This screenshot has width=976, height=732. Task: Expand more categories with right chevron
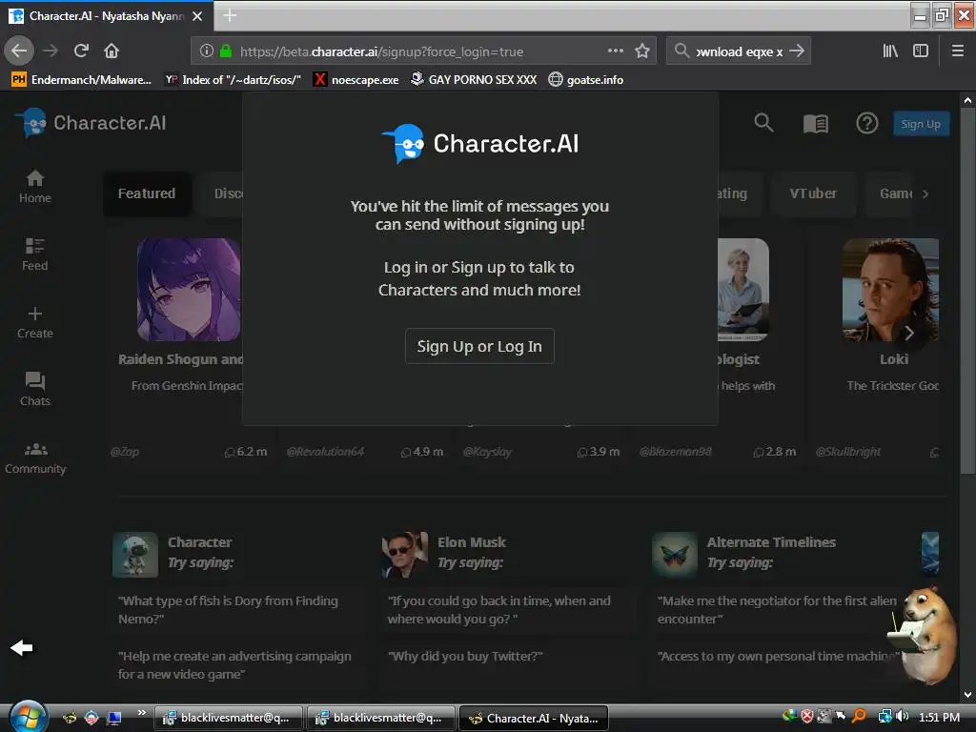tap(925, 193)
